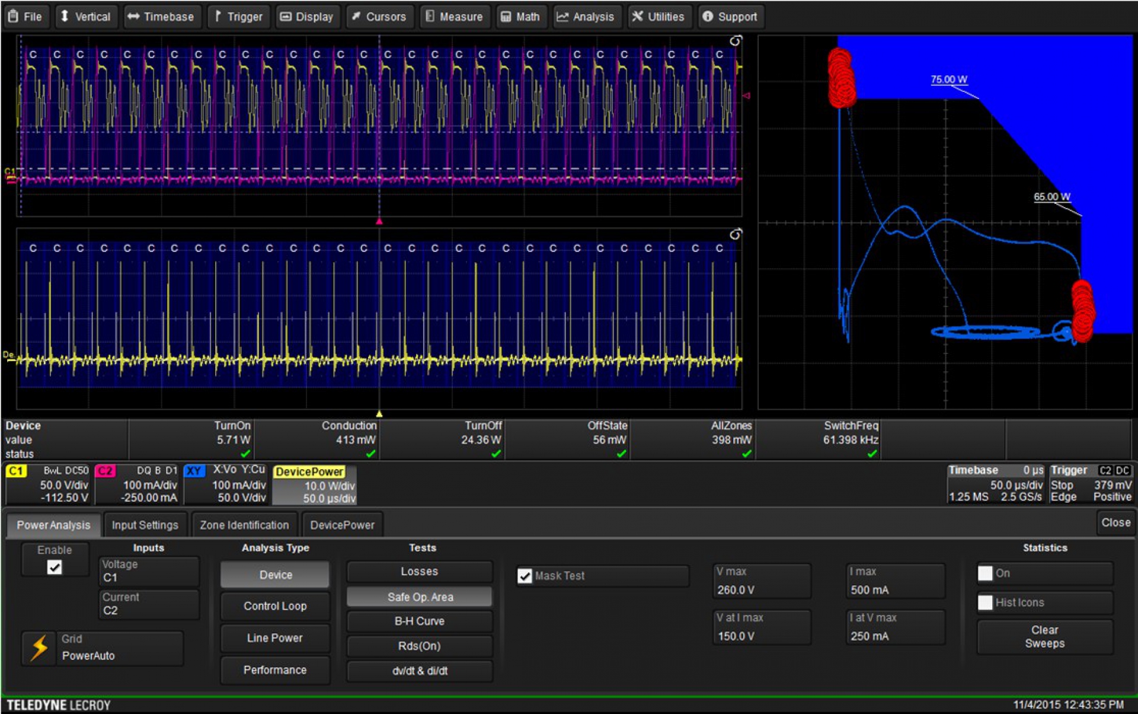1138x714 pixels.
Task: Click the upper grid circular zoom icon
Action: pyautogui.click(x=735, y=41)
